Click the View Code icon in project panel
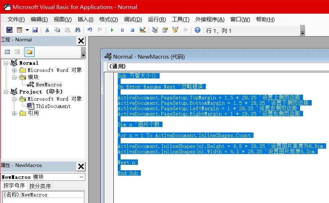The image size is (329, 203). coord(7,52)
